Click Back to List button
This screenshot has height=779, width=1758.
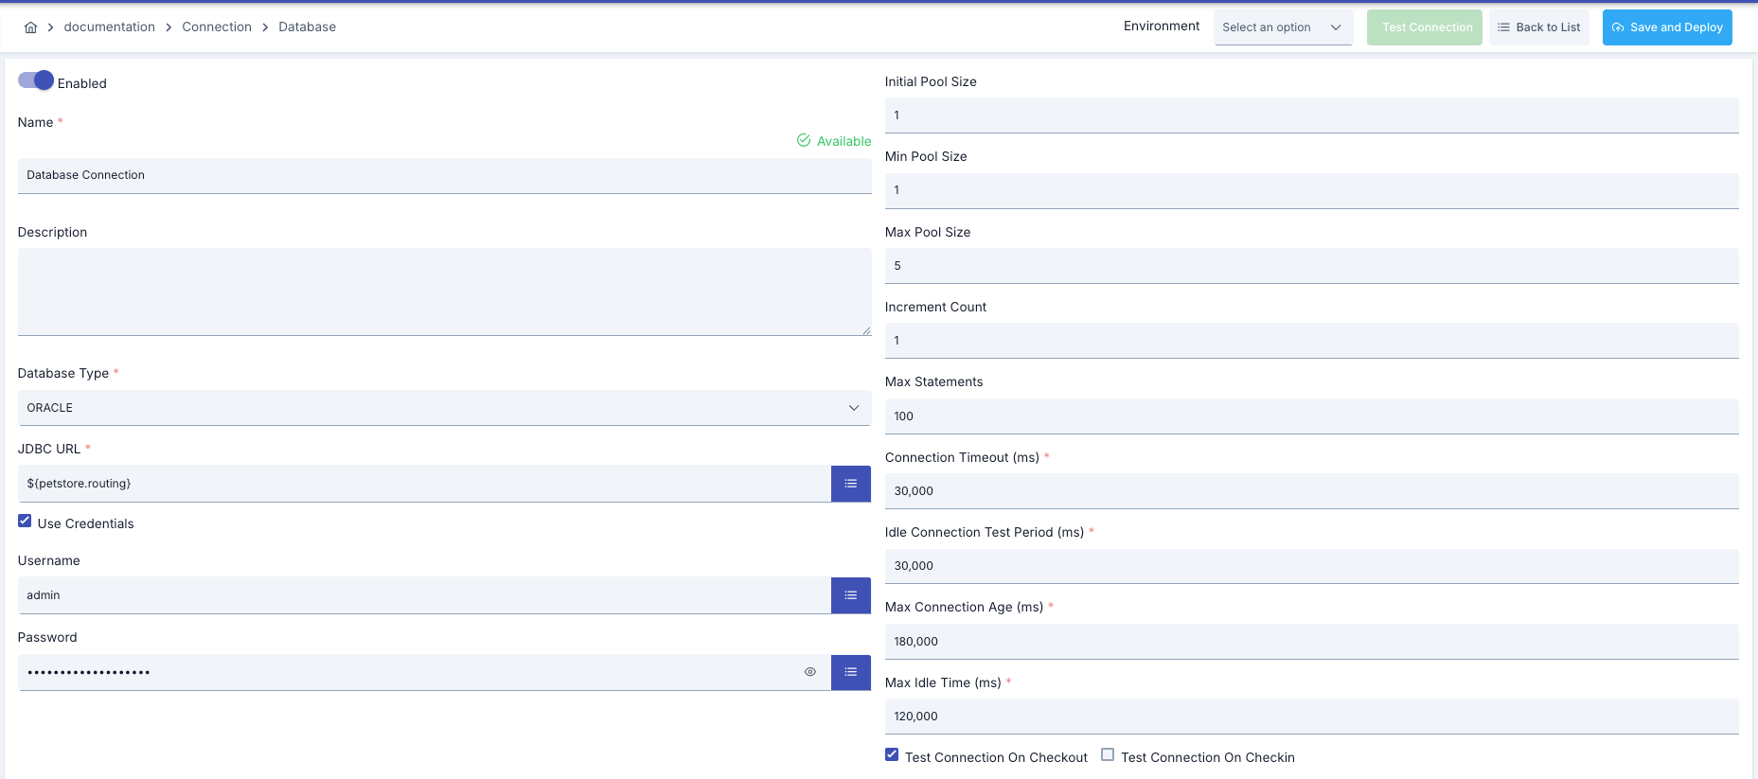click(1538, 27)
